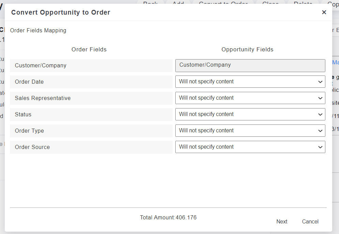This screenshot has height=234, width=339.
Task: Click the Order Fields Mapping heading
Action: (38, 31)
